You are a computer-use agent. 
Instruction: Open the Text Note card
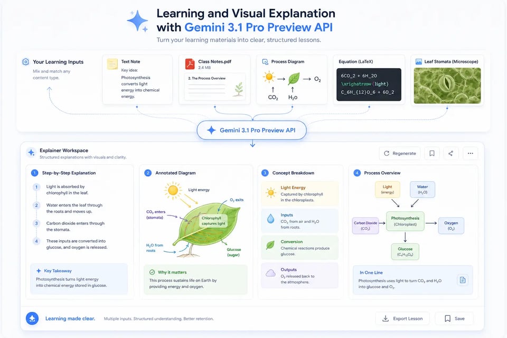[137, 80]
